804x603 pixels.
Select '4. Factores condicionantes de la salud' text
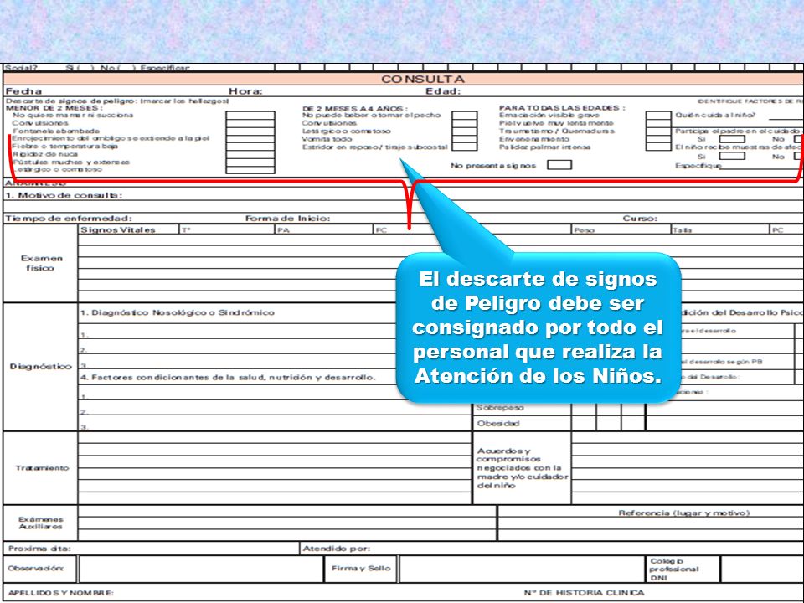[x=228, y=378]
